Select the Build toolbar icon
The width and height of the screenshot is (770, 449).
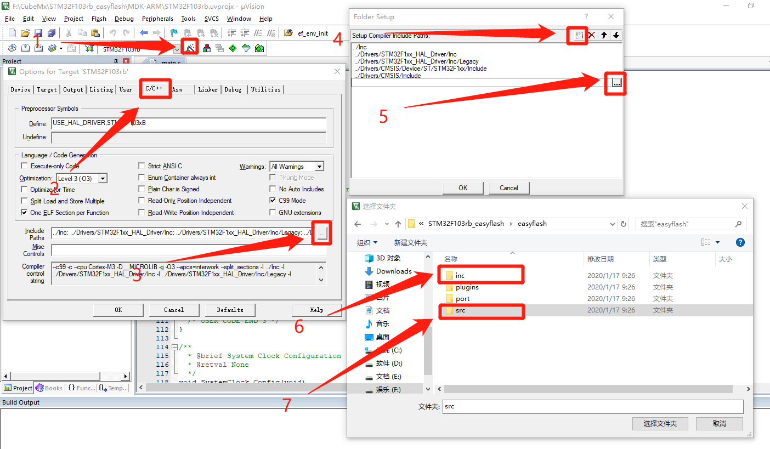coord(25,48)
